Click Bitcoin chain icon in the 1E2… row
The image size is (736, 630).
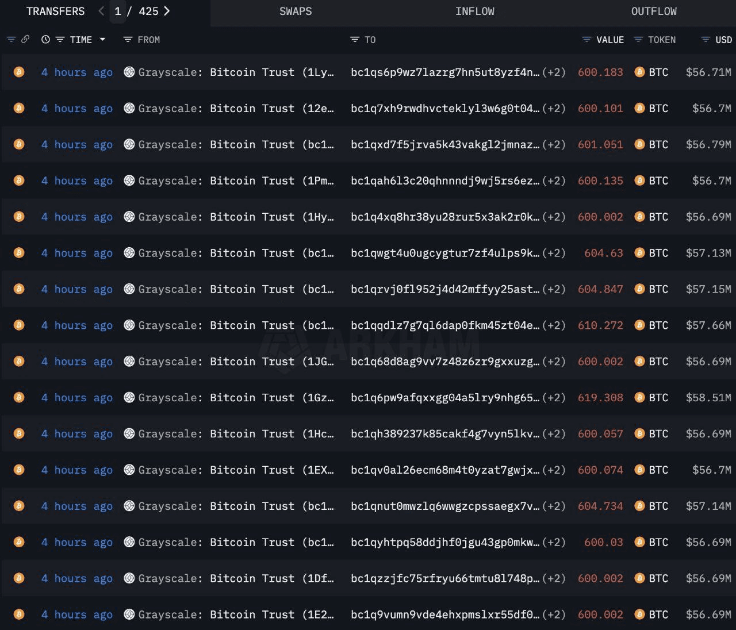point(19,614)
